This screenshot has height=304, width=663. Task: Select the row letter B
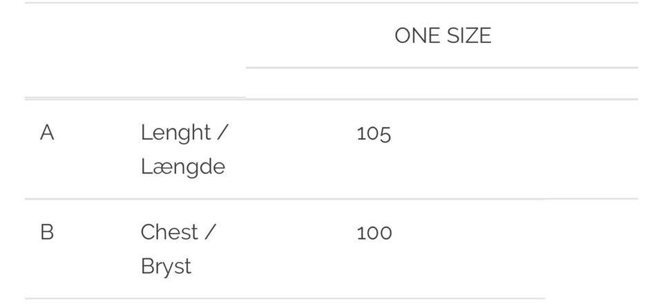pos(47,232)
